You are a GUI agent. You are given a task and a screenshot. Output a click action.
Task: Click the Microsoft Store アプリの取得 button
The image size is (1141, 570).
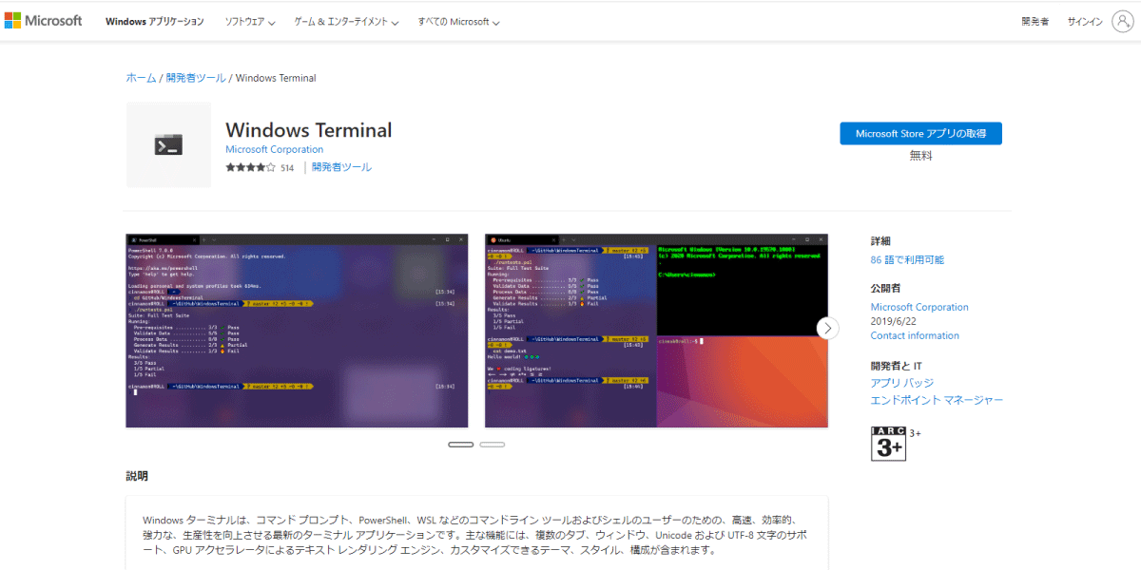pos(920,134)
